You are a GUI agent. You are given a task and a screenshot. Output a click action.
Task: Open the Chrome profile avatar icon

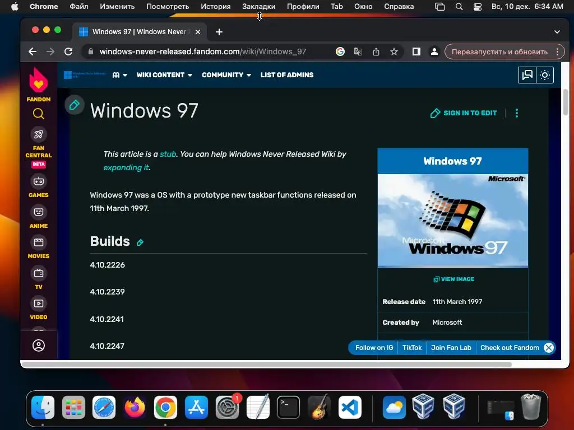434,52
